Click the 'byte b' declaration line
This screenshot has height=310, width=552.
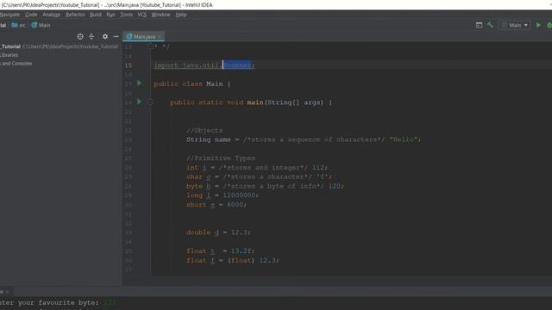(x=265, y=186)
